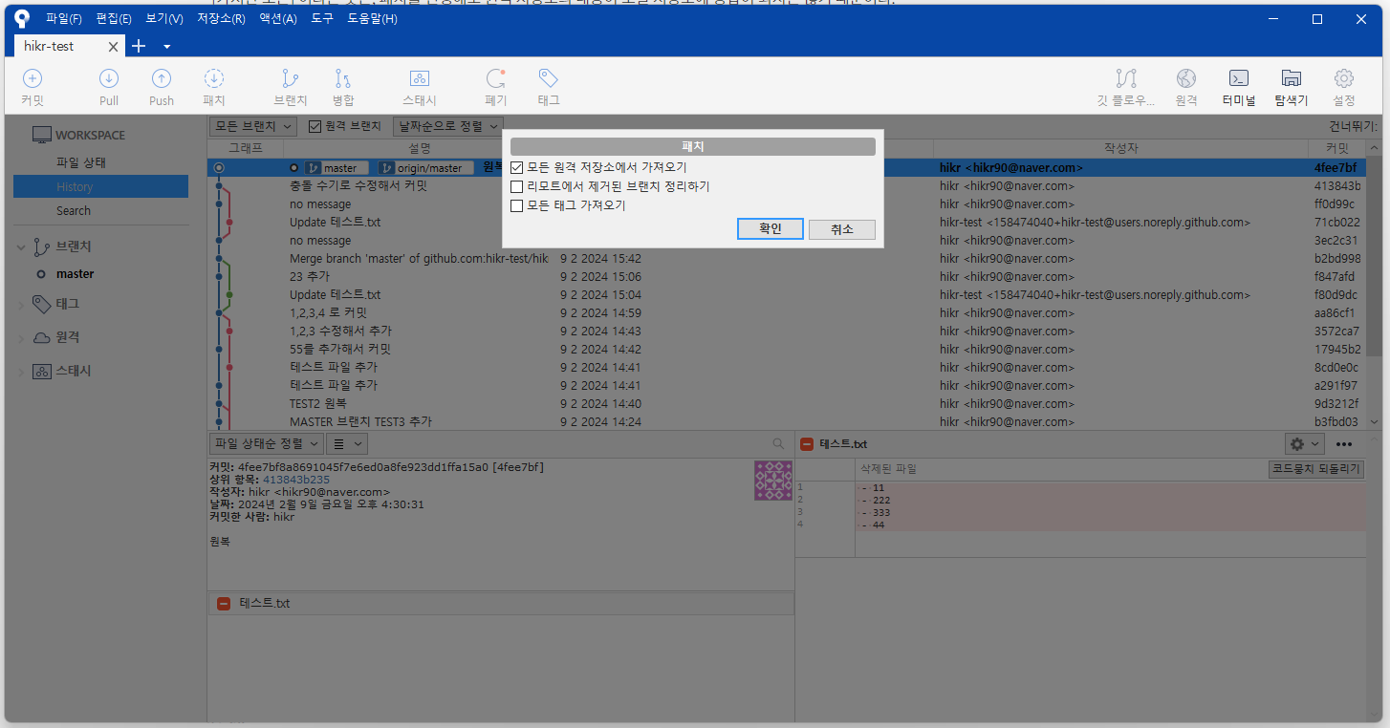This screenshot has height=728, width=1390.
Task: Click the 원격 (Remote) globe icon
Action: pos(1186,87)
